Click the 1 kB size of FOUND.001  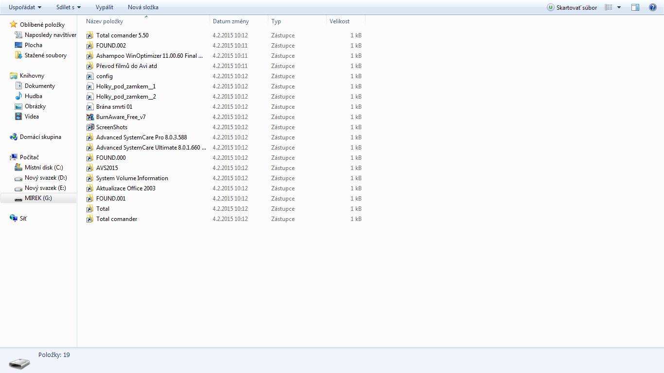click(x=356, y=199)
